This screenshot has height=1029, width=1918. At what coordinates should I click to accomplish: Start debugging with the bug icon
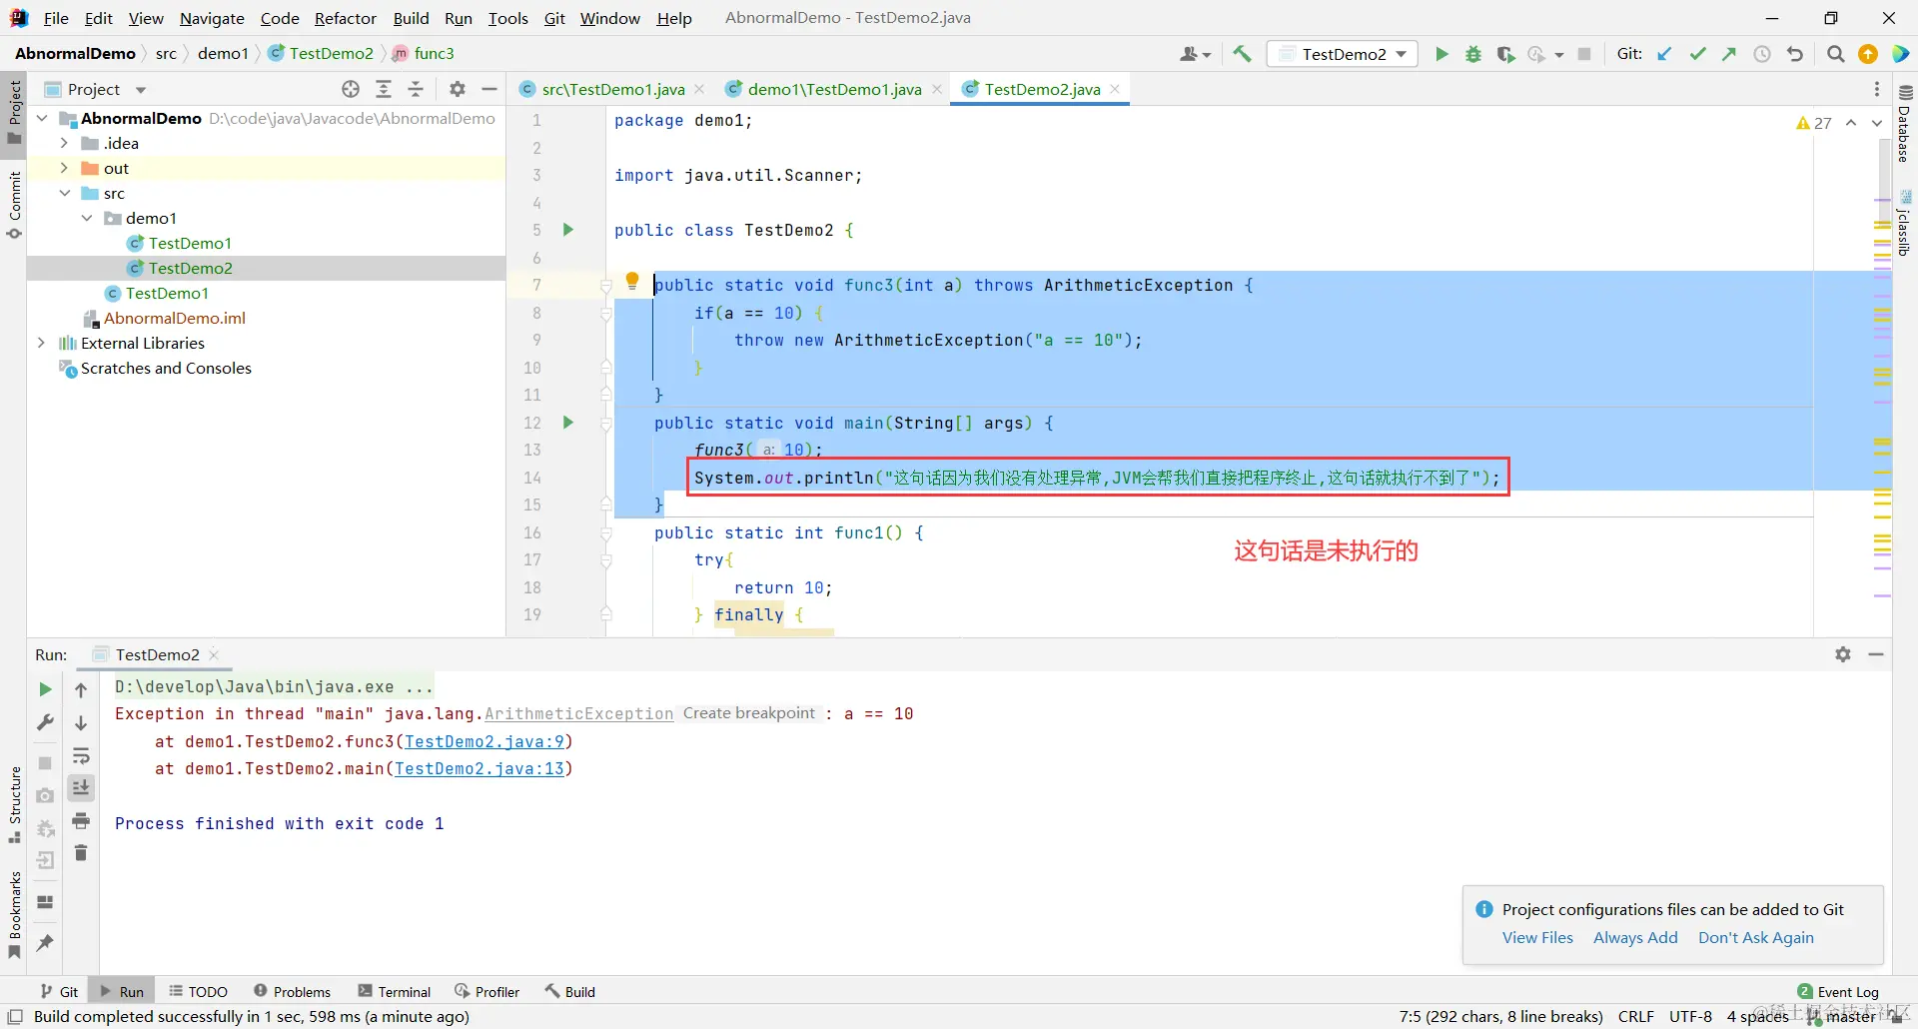[1473, 54]
